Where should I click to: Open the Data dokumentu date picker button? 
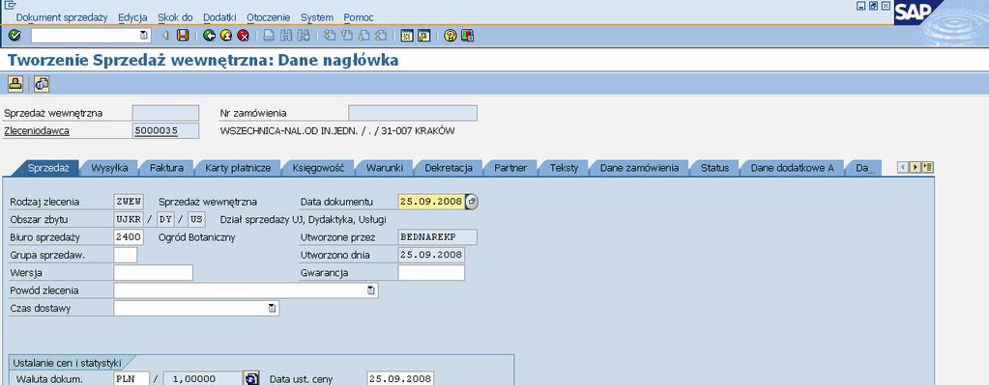click(x=472, y=202)
